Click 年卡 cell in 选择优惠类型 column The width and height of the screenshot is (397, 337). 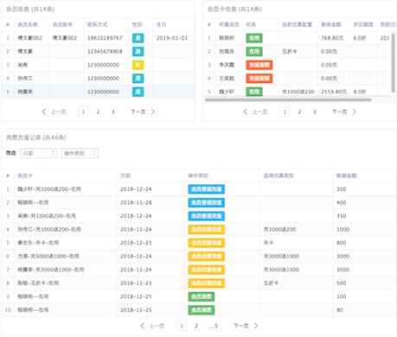click(268, 243)
